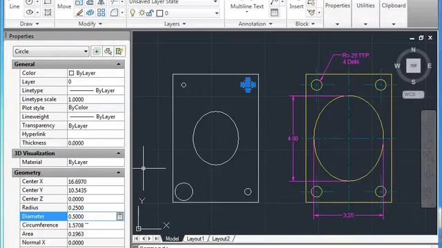Click the Center X value 16.6970
Image resolution: width=442 pixels, height=248 pixels.
[x=96, y=181]
